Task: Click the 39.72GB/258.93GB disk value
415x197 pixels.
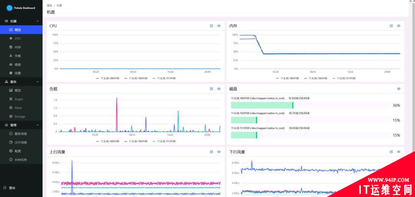Action: [x=299, y=113]
